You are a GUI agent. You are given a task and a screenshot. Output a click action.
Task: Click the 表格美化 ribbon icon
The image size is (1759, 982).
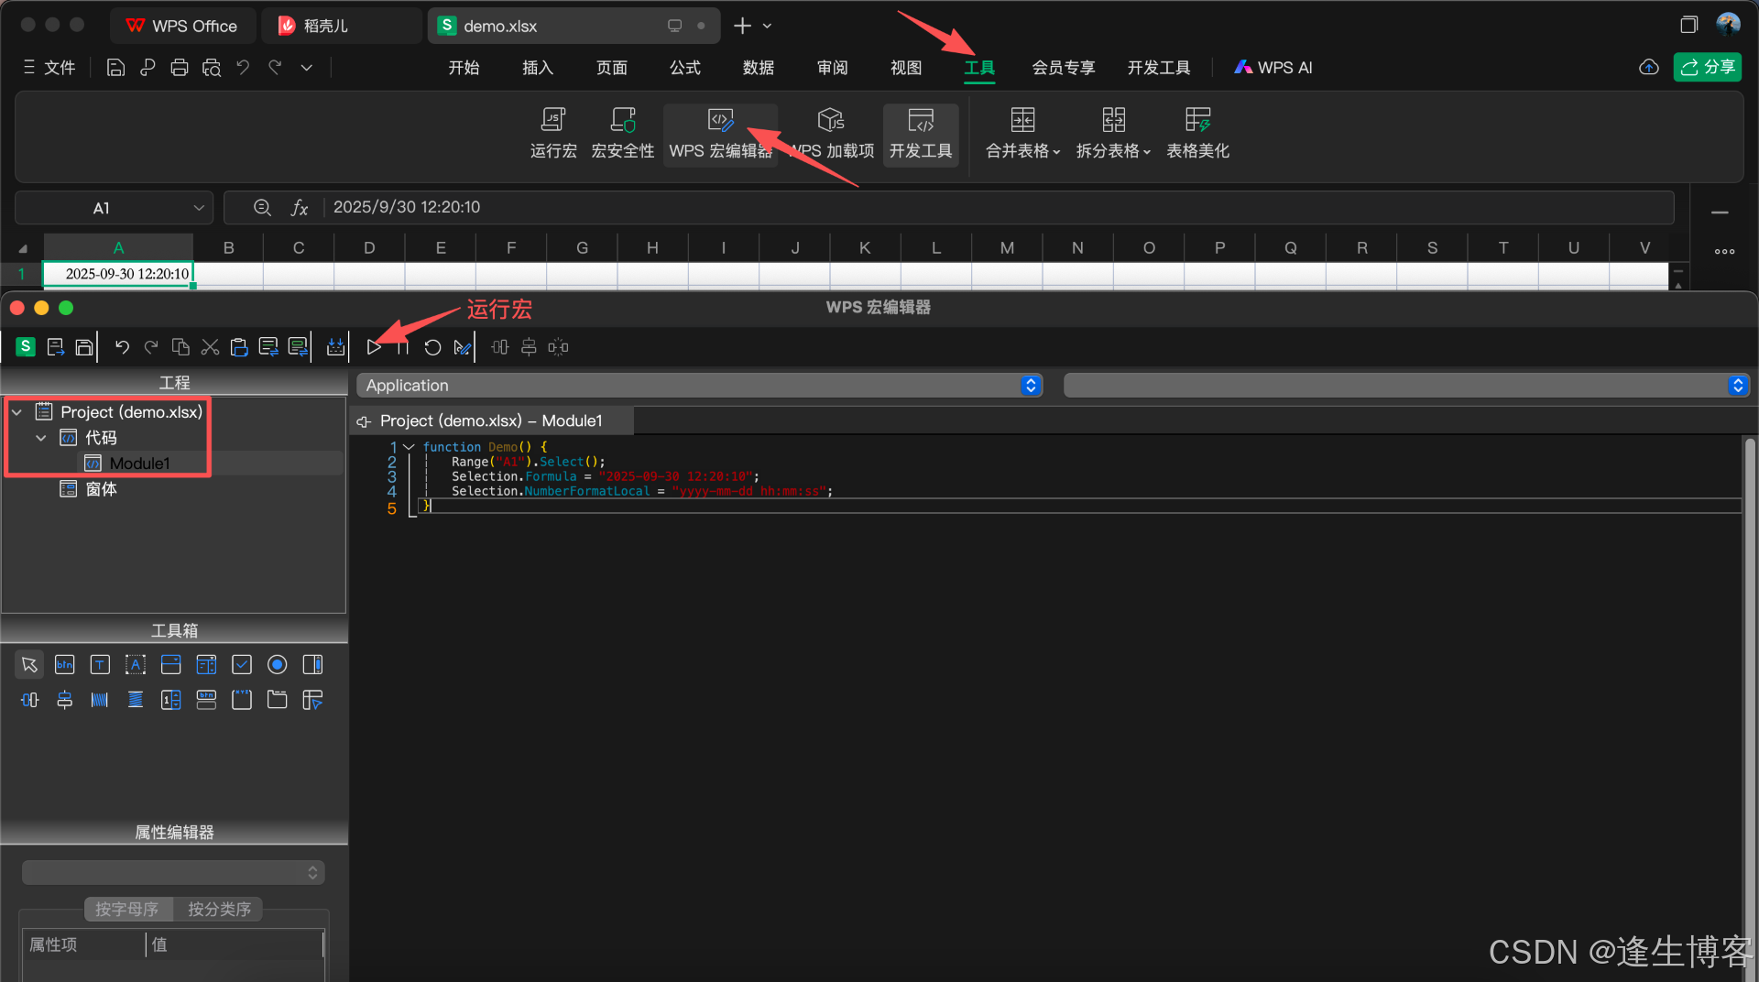(1196, 133)
